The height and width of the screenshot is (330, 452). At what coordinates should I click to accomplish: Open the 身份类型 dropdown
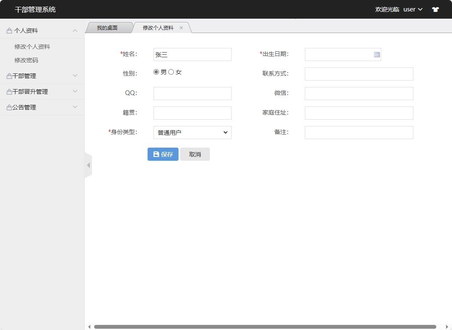pyautogui.click(x=192, y=132)
